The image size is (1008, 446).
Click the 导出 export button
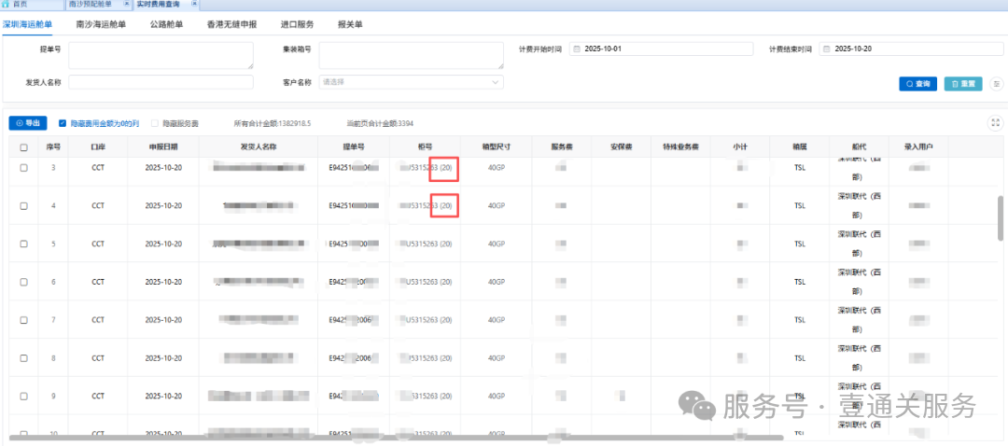(27, 122)
